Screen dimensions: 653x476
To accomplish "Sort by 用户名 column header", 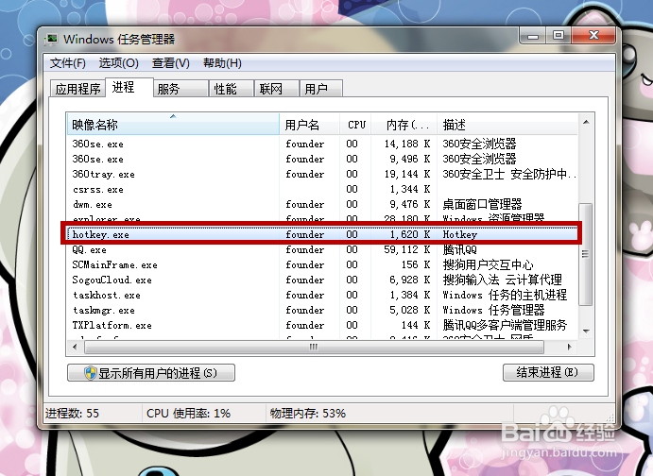I will coord(309,124).
